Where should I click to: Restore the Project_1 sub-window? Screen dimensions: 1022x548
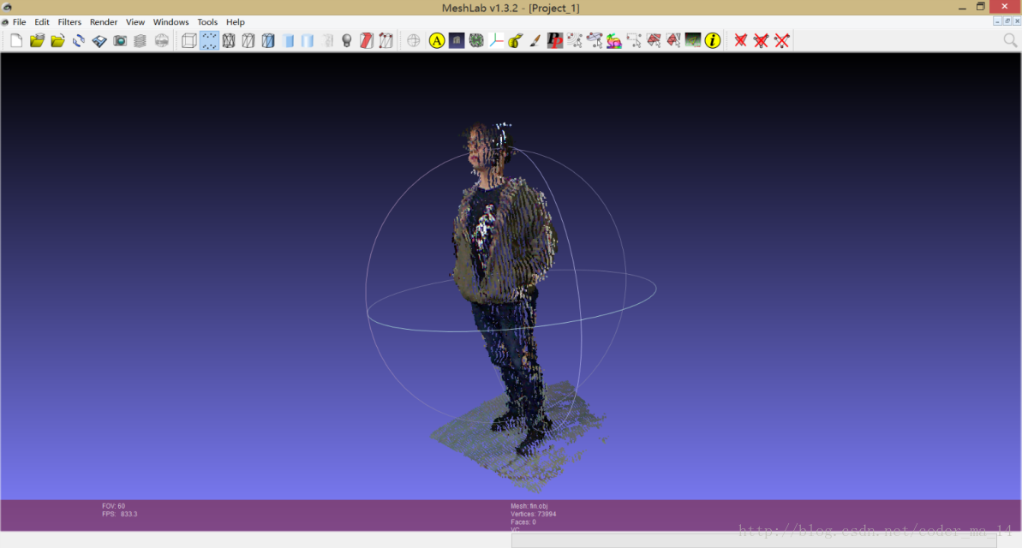[1007, 21]
